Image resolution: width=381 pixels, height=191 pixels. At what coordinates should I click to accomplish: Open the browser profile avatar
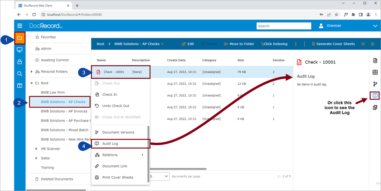pyautogui.click(x=368, y=14)
